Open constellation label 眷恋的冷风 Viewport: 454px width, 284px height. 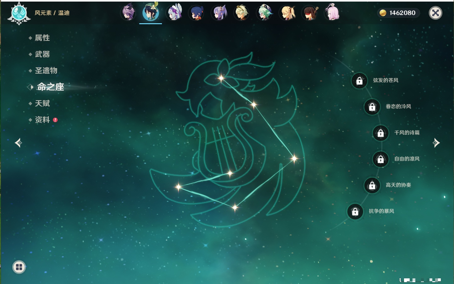coord(398,106)
